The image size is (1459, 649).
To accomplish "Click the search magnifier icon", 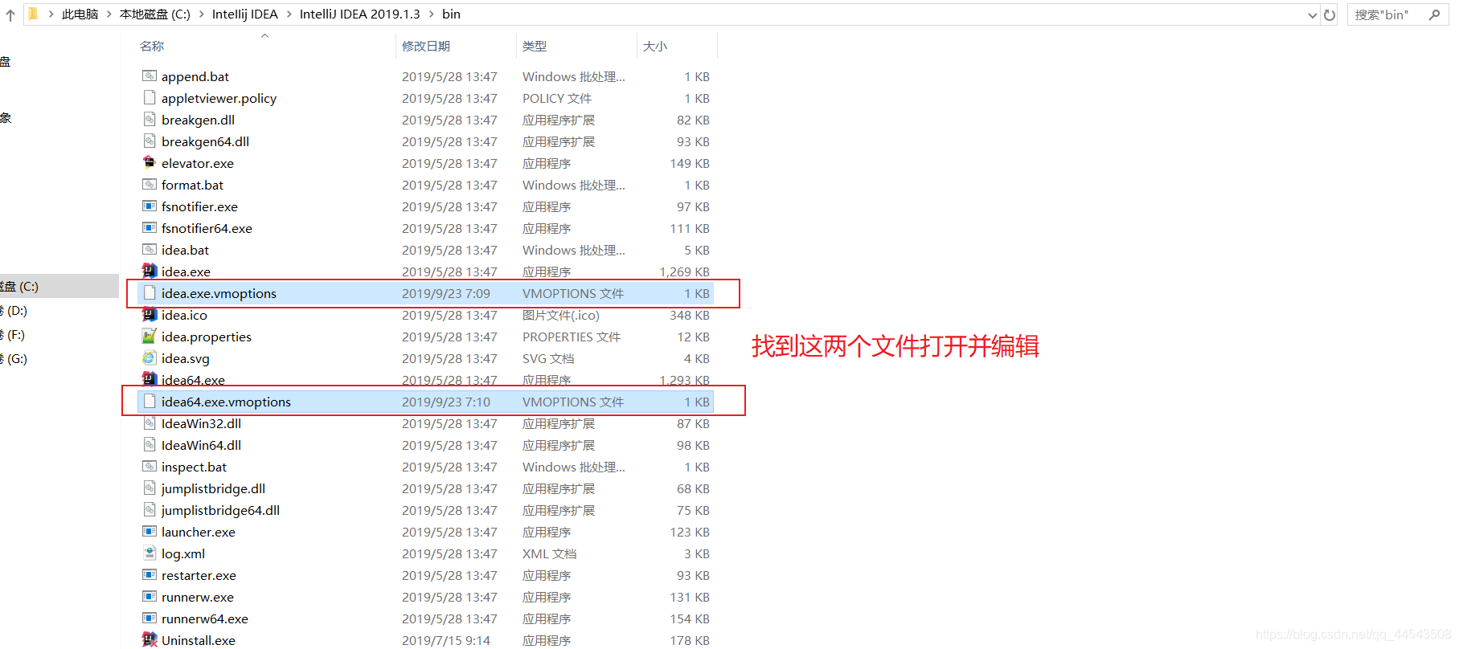I will (x=1434, y=14).
